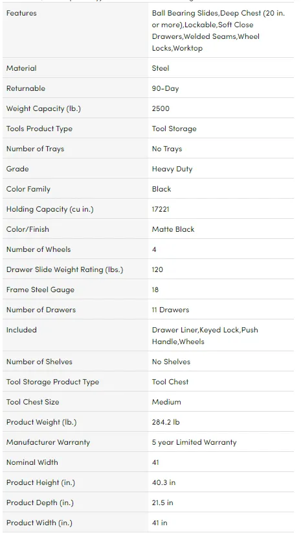Click the Tool Chest Size value Medium
Image resolution: width=301 pixels, height=535 pixels.
(166, 402)
